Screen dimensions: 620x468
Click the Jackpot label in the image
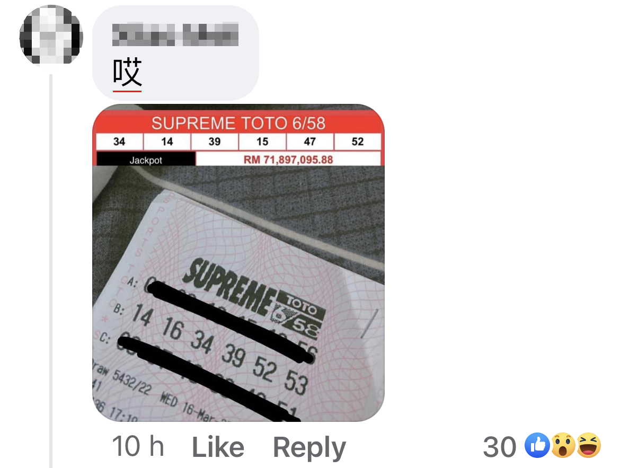(x=146, y=160)
